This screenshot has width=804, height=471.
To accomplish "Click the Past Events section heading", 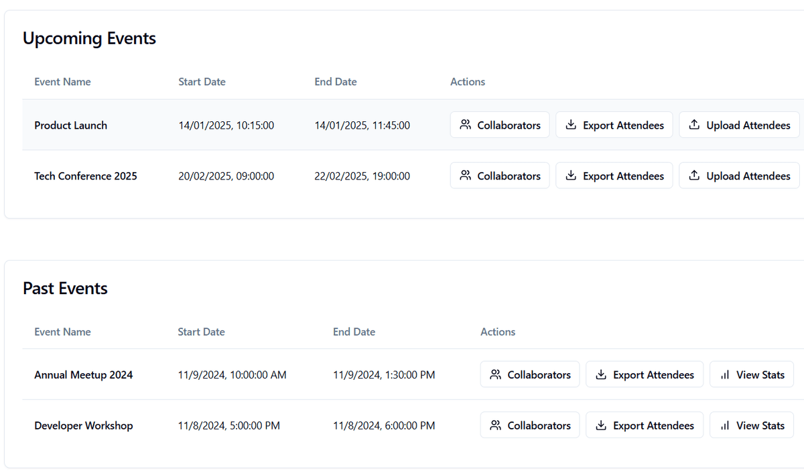I will [x=65, y=289].
